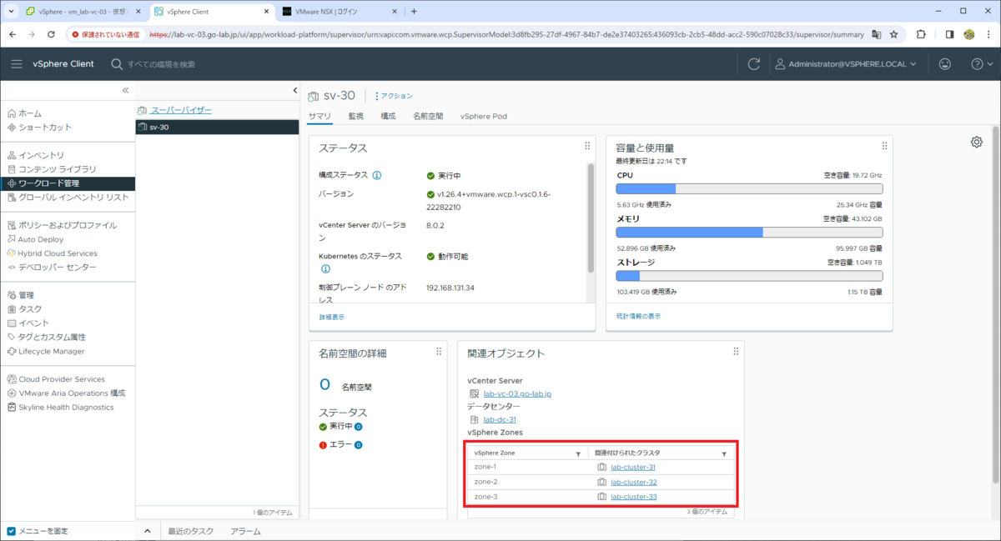Open lab-dc-31 datacenter link
This screenshot has height=541, width=1001.
coord(500,420)
